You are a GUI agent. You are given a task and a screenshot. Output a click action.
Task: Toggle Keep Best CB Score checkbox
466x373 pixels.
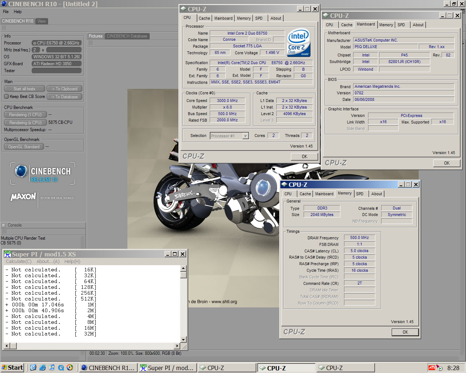click(x=6, y=97)
